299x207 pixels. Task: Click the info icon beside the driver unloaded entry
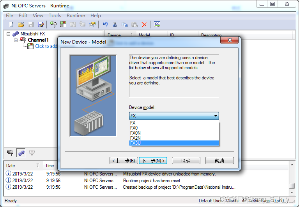[x=9, y=174]
